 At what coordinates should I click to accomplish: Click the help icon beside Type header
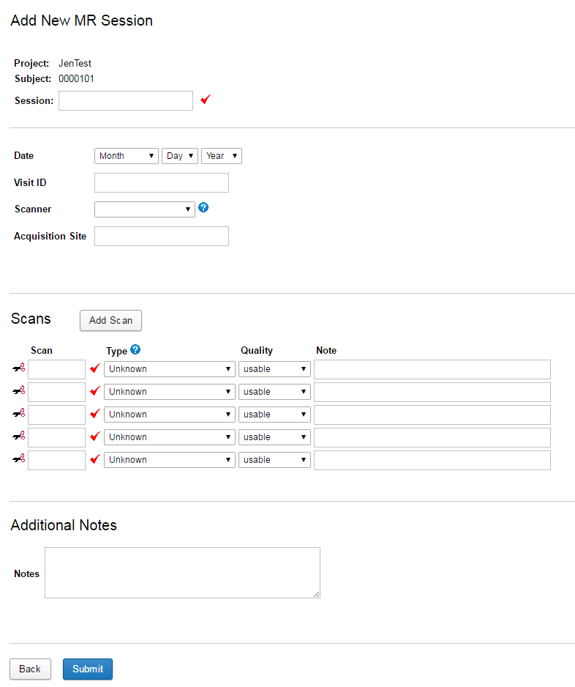[x=135, y=350]
